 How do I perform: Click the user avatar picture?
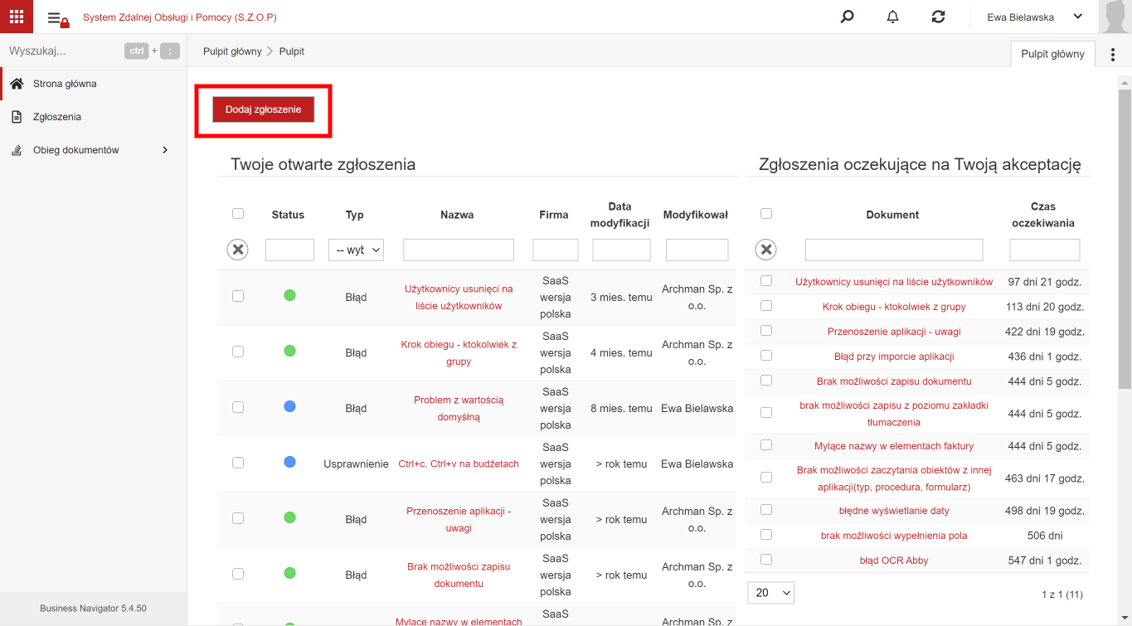click(x=1115, y=17)
